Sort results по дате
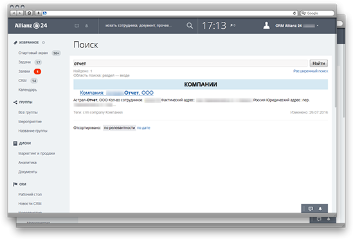Screen dimensions: 353x239 [x=143, y=128]
